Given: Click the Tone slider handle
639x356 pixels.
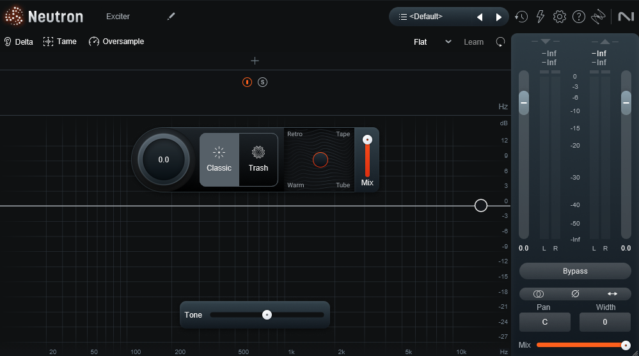Looking at the screenshot, I should tap(267, 315).
